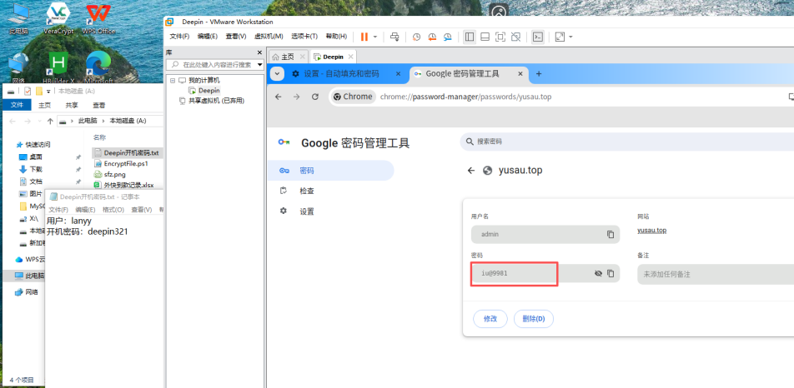Go up one folder in File Explorer
Image resolution: width=794 pixels, height=388 pixels.
click(50, 122)
